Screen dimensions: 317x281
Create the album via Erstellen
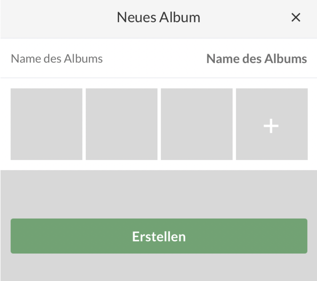point(159,236)
